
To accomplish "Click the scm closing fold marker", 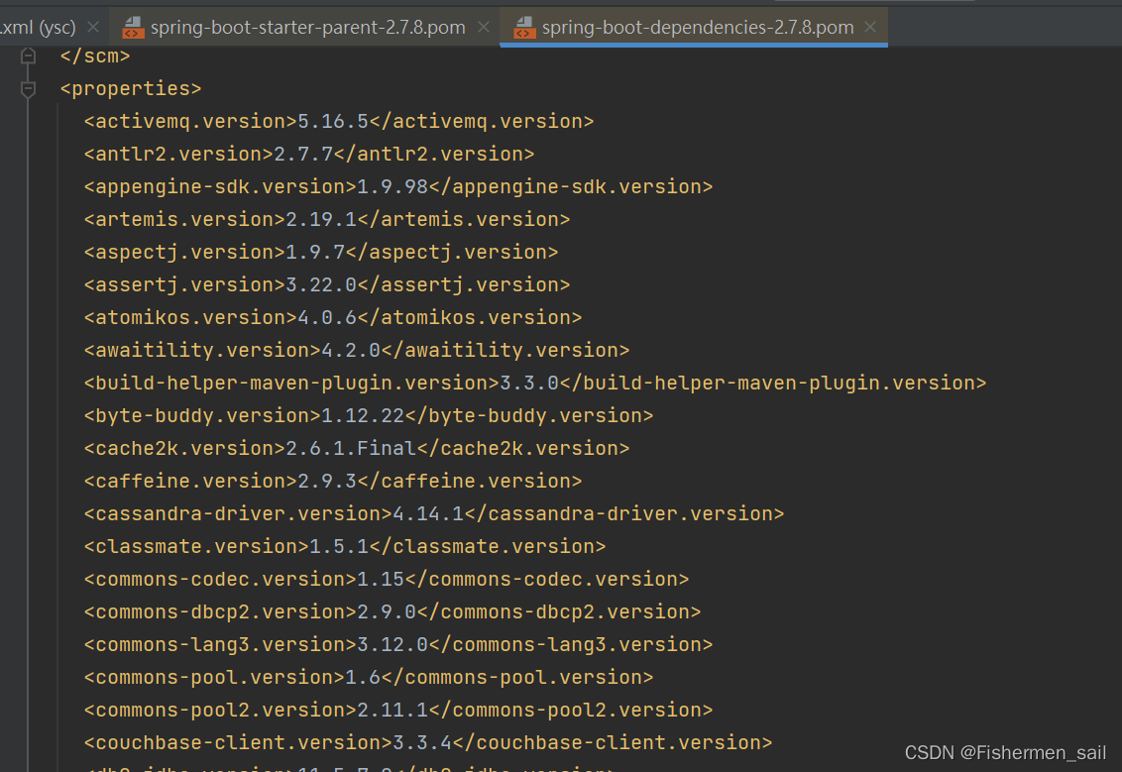I will (28, 55).
